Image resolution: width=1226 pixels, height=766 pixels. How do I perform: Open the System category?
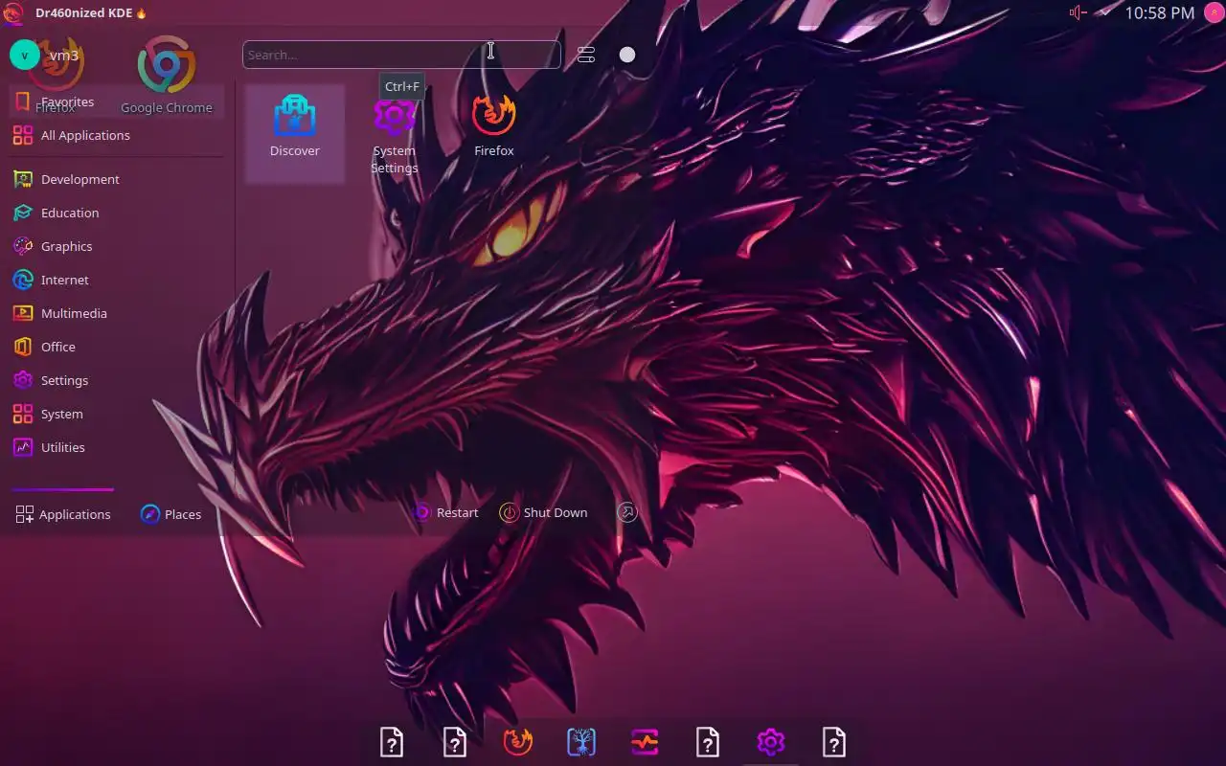117,414
